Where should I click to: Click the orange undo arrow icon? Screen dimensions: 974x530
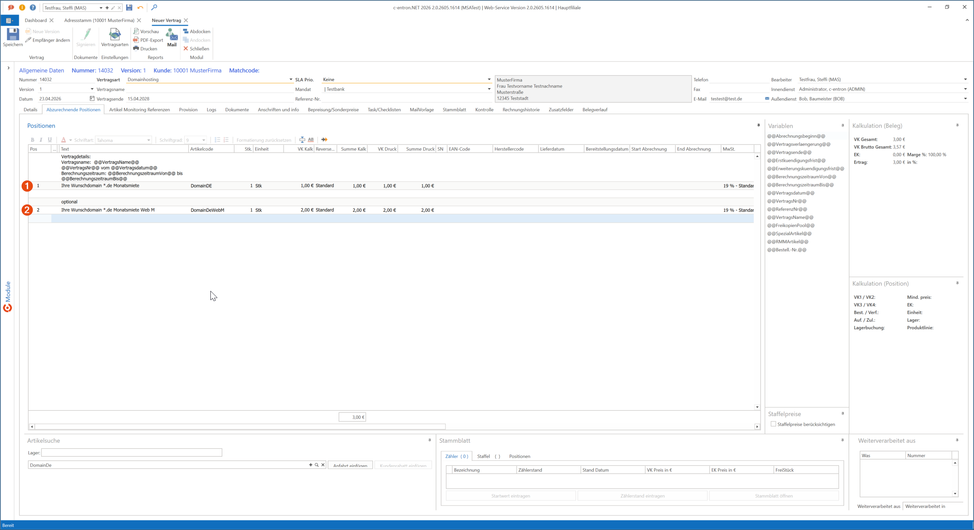tap(140, 7)
